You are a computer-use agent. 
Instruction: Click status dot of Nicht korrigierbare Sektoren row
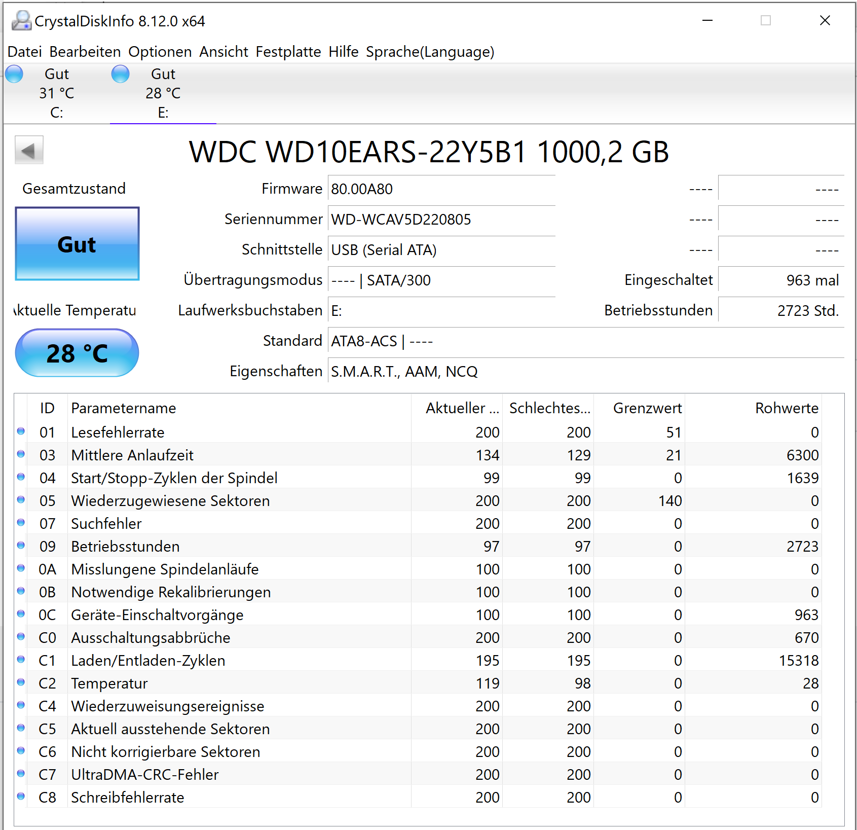coord(21,750)
